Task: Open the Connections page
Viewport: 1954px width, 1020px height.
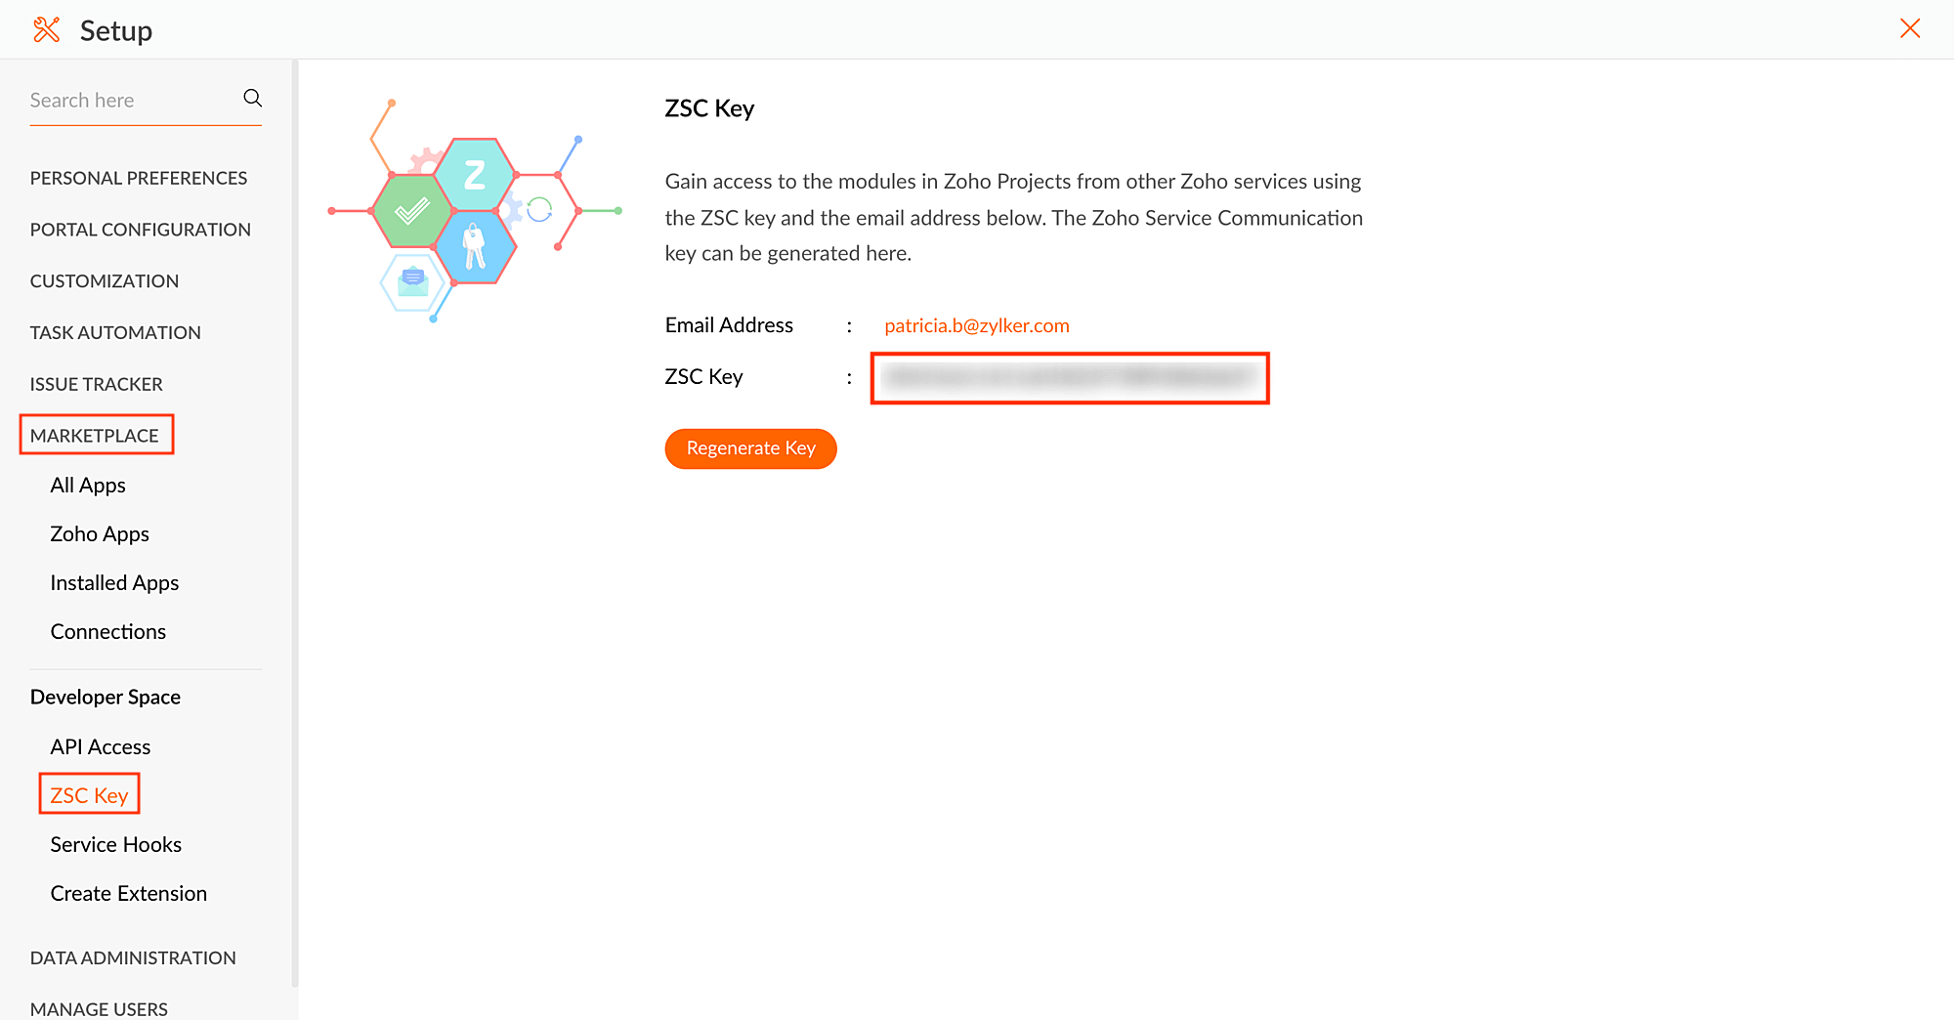Action: (x=107, y=632)
